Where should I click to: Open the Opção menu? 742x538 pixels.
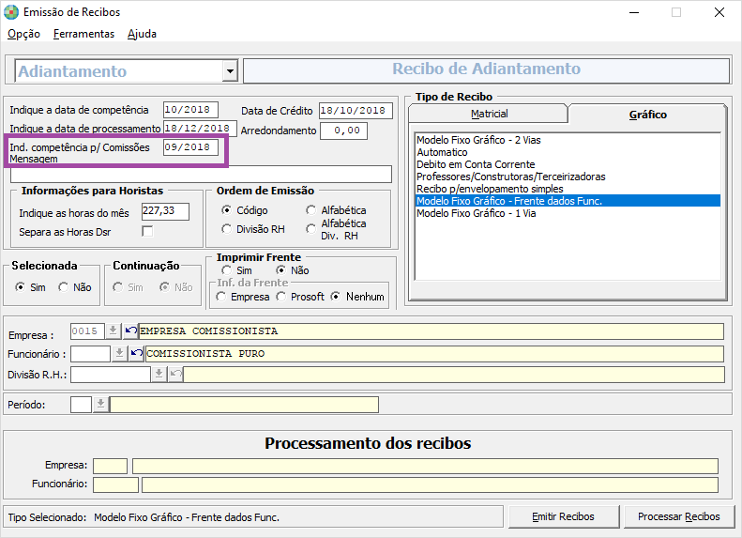point(23,34)
